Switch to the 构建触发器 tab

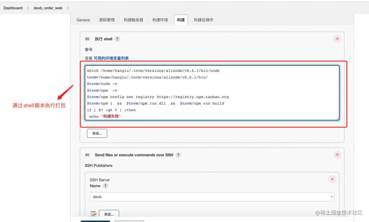coord(133,20)
